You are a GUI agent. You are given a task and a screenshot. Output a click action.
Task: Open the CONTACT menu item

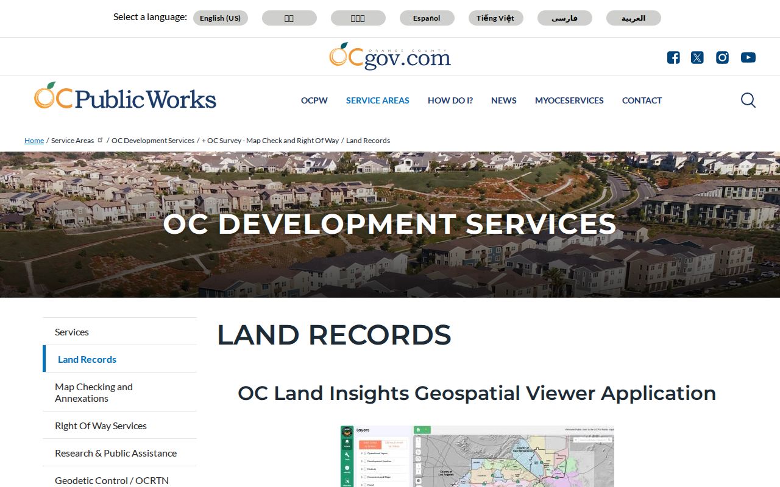click(642, 100)
